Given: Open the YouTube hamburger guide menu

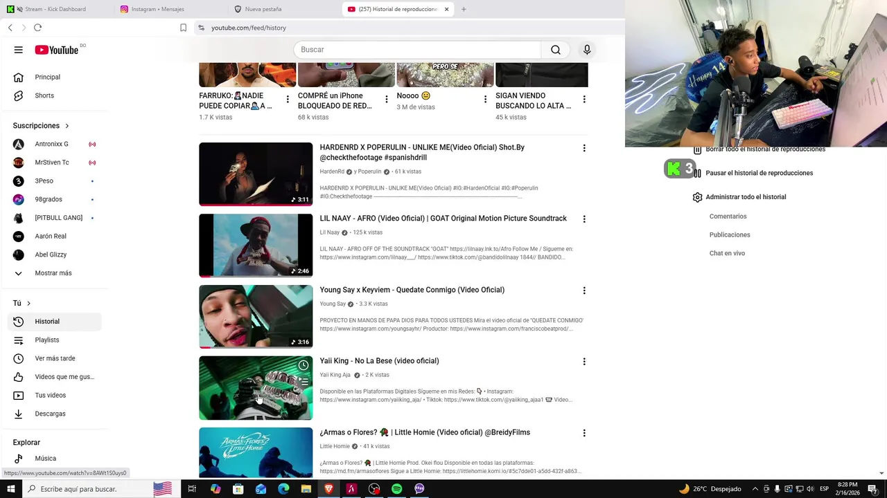Looking at the screenshot, I should [x=19, y=50].
